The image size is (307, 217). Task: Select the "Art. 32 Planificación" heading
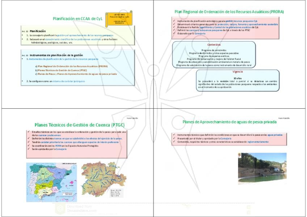[34, 31]
